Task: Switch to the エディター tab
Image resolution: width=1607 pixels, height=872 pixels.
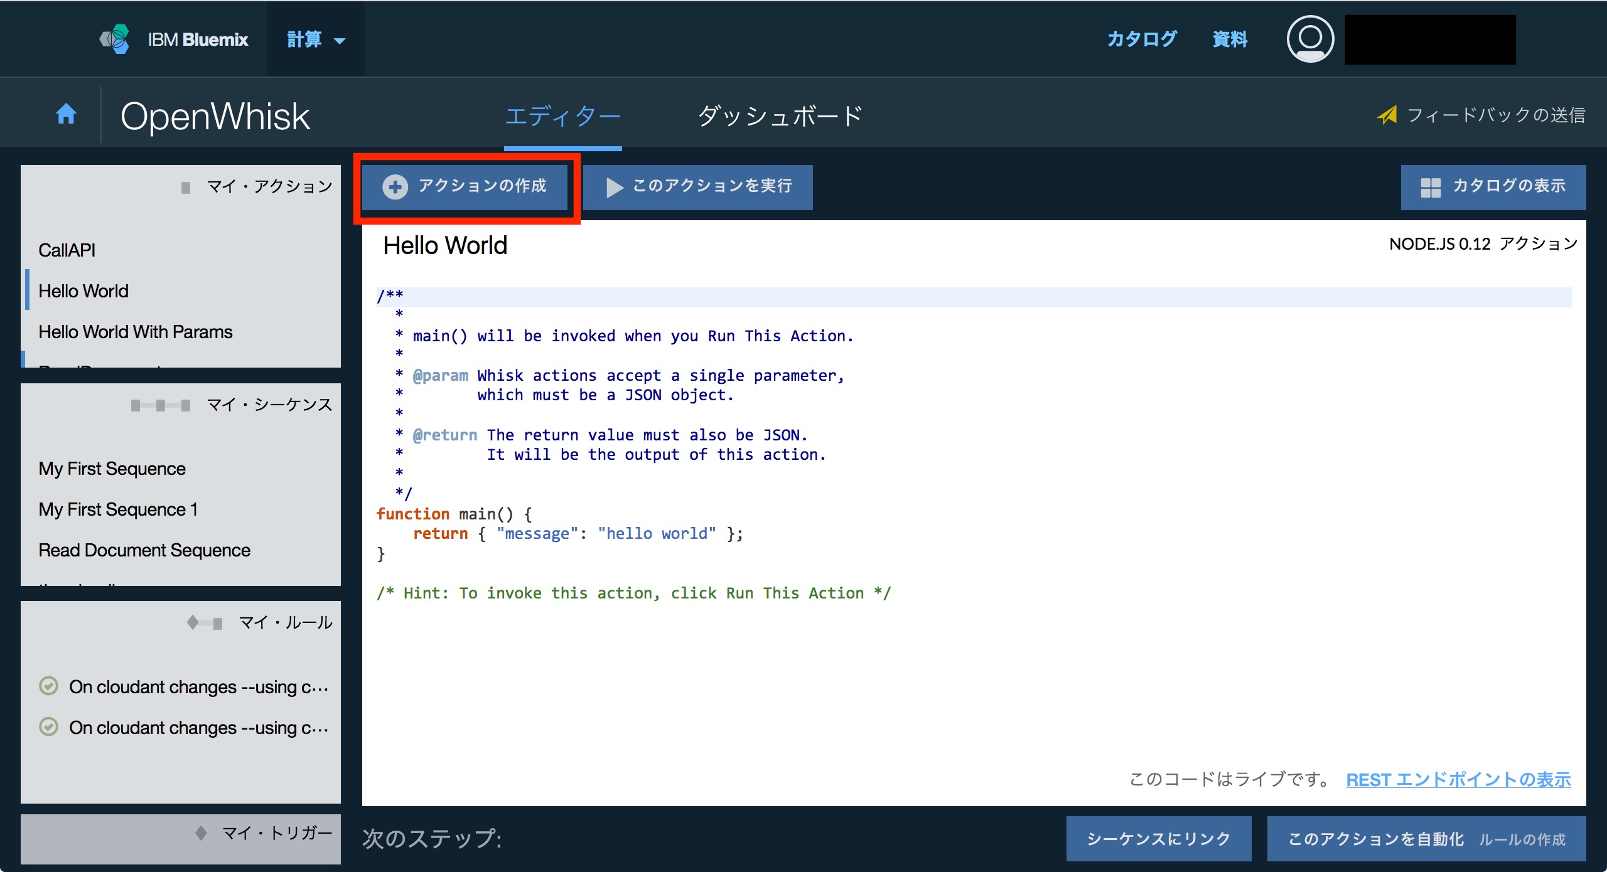Action: tap(563, 116)
